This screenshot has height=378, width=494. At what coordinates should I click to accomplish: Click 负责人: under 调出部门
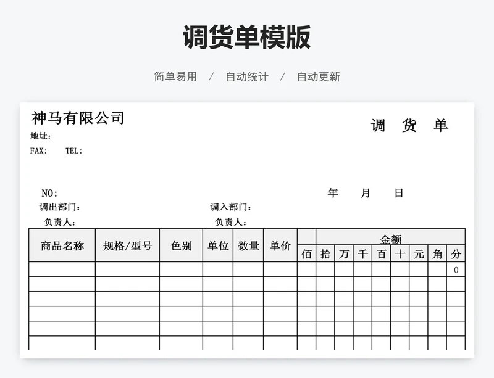coord(60,222)
